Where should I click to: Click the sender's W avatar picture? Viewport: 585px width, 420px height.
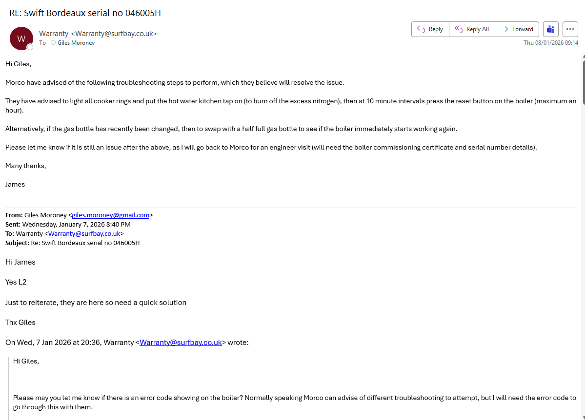[21, 38]
